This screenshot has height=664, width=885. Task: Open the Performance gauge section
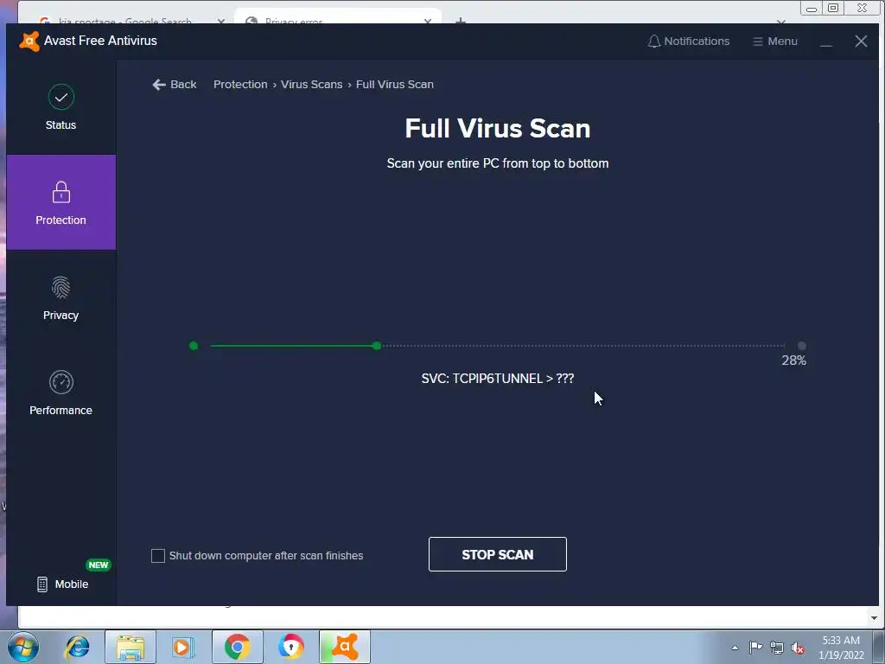(61, 393)
